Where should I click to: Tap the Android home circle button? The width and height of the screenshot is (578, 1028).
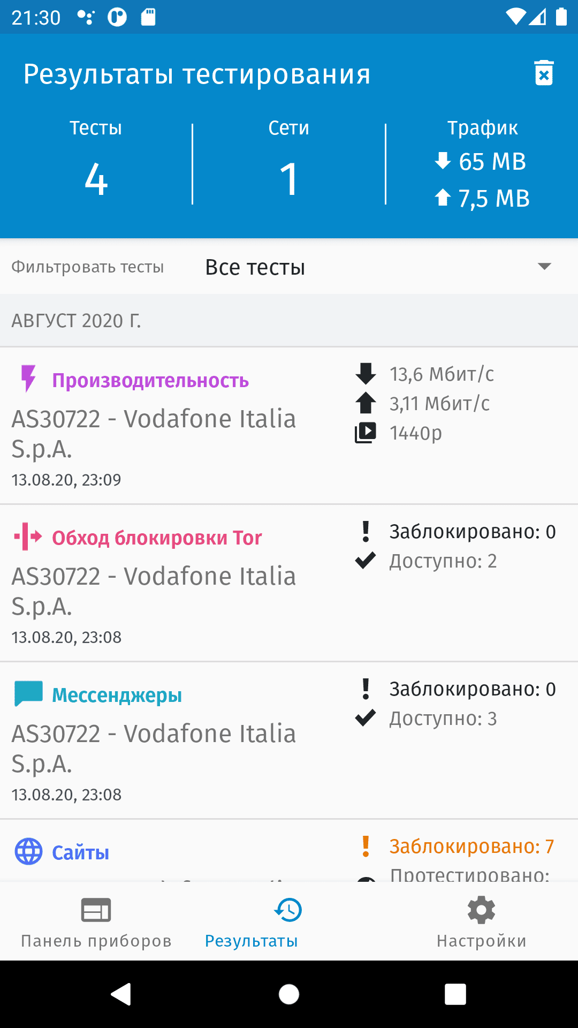pyautogui.click(x=289, y=994)
